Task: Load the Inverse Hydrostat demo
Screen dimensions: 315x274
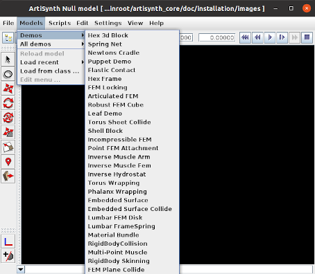Action: point(133,174)
